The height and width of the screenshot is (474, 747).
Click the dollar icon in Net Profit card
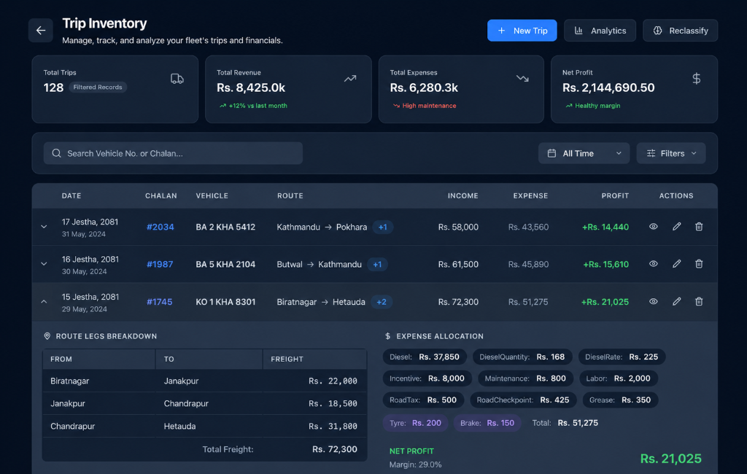coord(696,79)
